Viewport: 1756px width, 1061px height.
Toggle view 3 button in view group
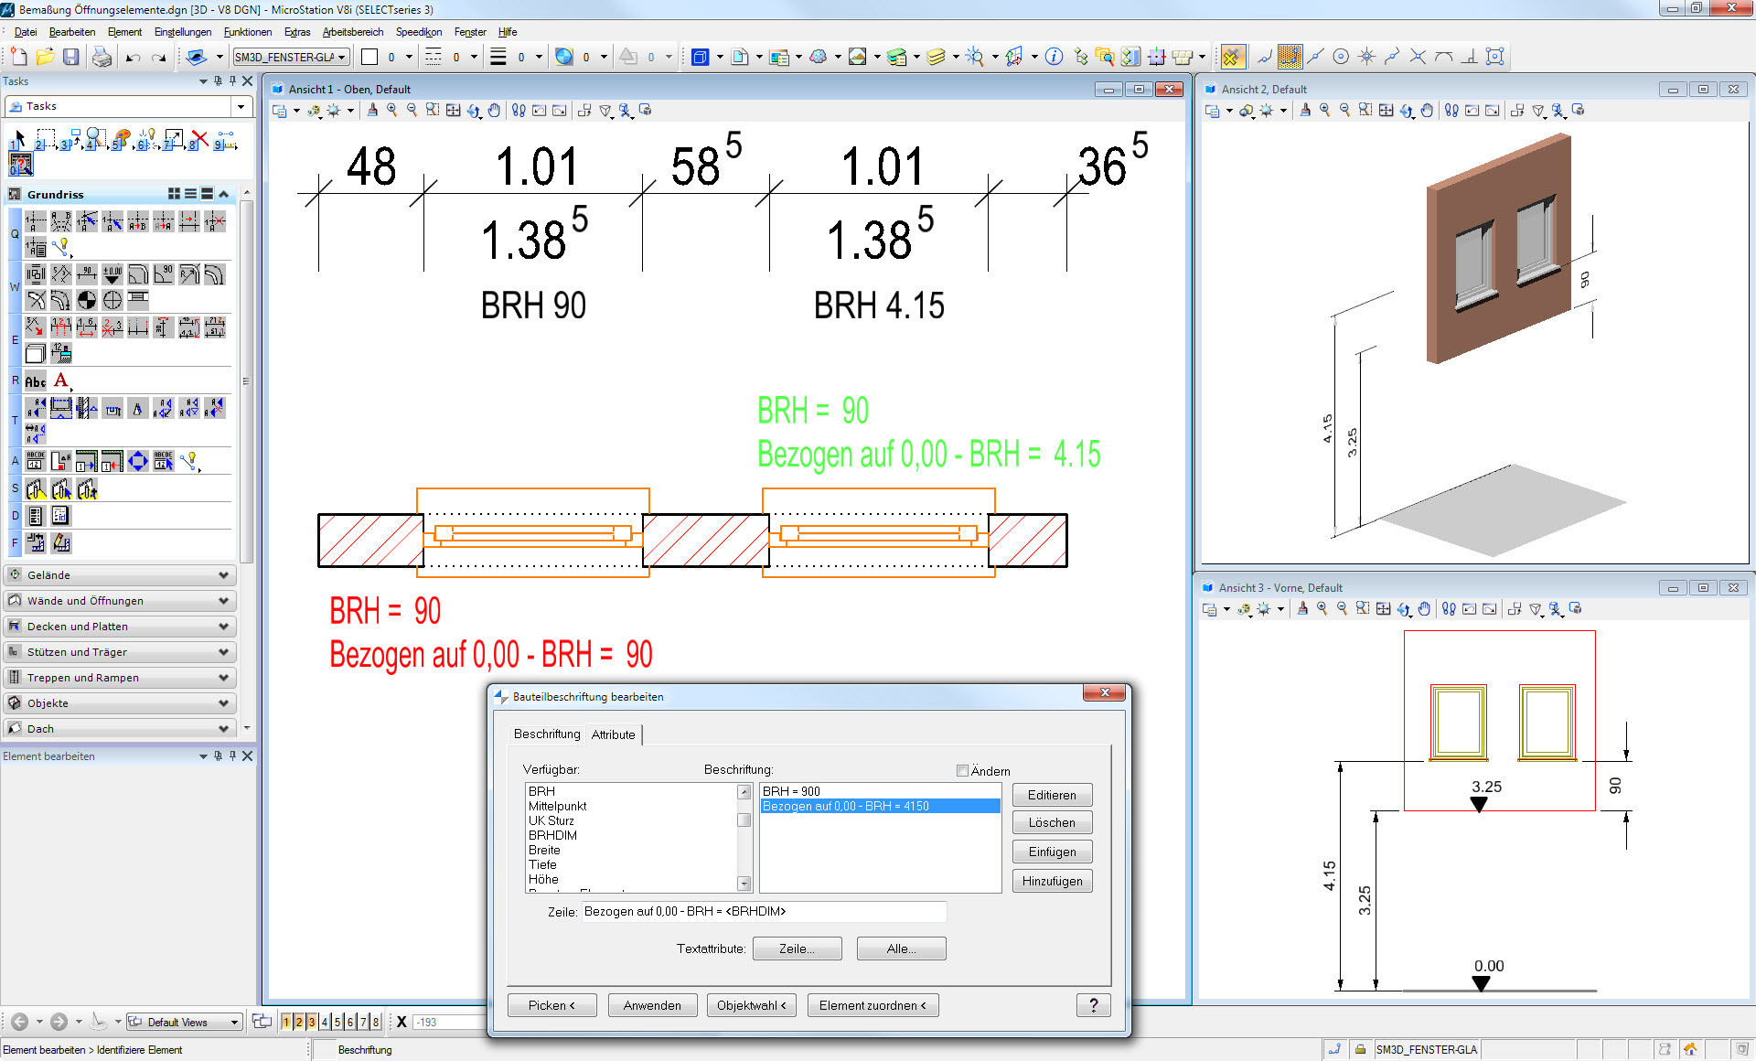click(312, 1022)
